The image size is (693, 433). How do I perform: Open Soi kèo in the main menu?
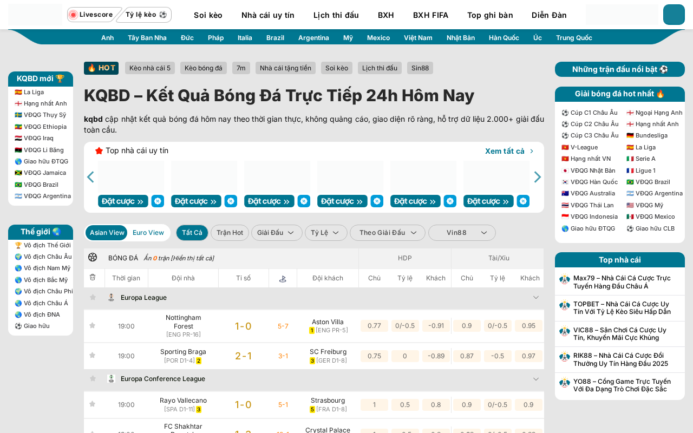pos(208,15)
